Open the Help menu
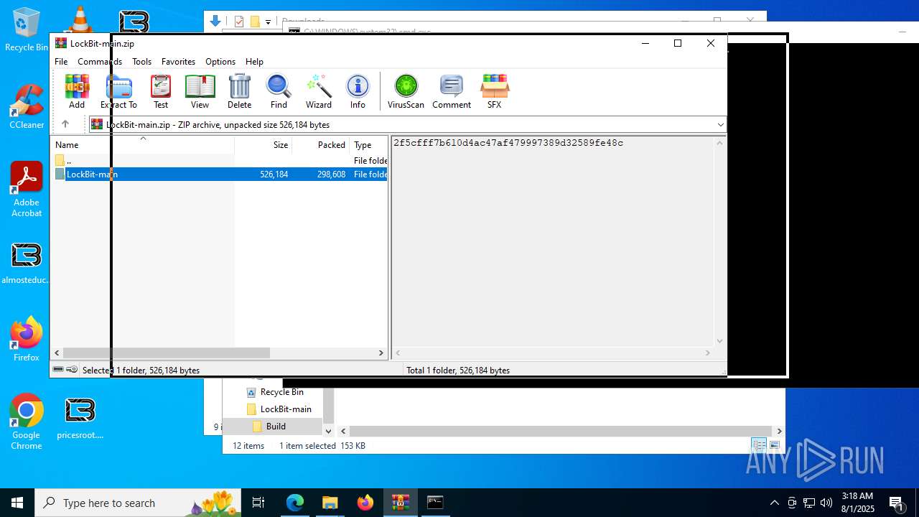 click(254, 62)
